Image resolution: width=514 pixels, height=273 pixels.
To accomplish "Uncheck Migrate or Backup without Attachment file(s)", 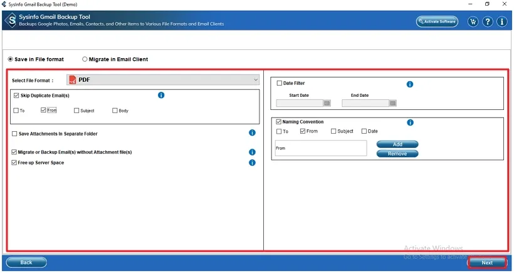I will pos(14,152).
